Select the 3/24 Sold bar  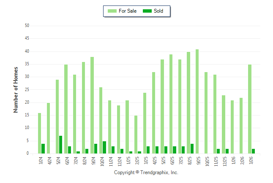tap(43, 148)
